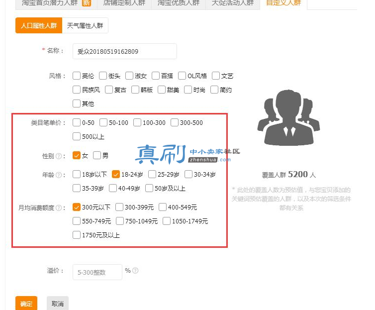Viewport: 375px width, 310px height.
Task: Check the 30-34岁 age checkbox
Action: point(188,174)
